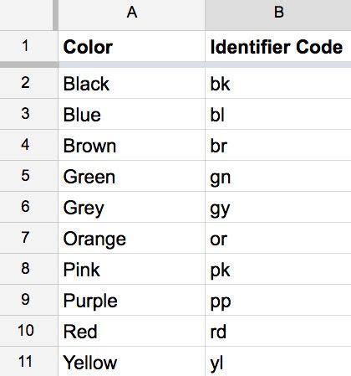The width and height of the screenshot is (351, 376).
Task: Select the 'pk' code cell
Action: coord(278,269)
